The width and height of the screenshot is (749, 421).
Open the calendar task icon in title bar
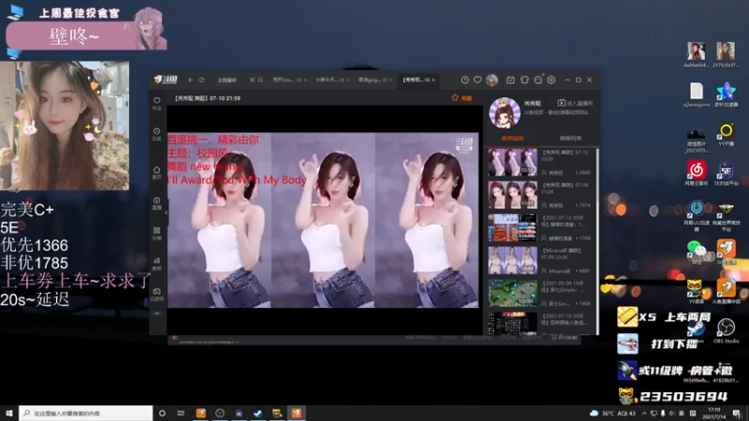[510, 80]
